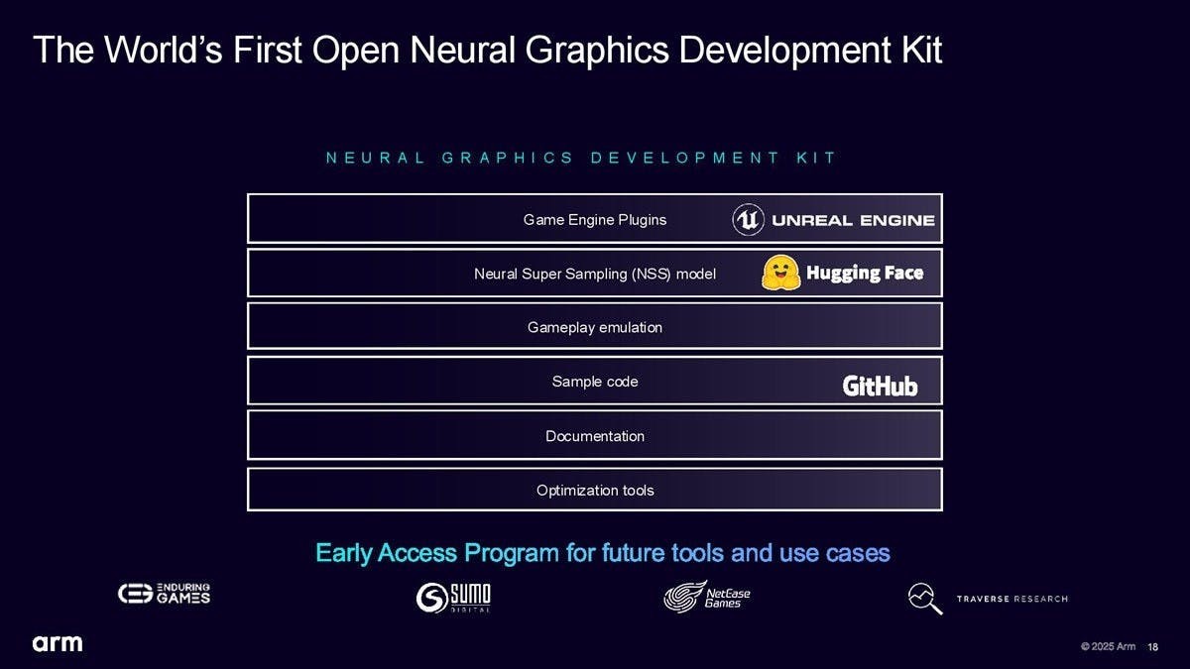Select the Neural Super Sampling (NSS) model label
The width and height of the screenshot is (1190, 669).
click(x=595, y=274)
